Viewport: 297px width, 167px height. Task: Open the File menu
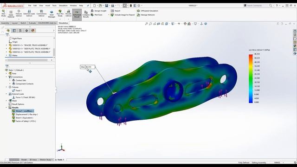pyautogui.click(x=30, y=6)
